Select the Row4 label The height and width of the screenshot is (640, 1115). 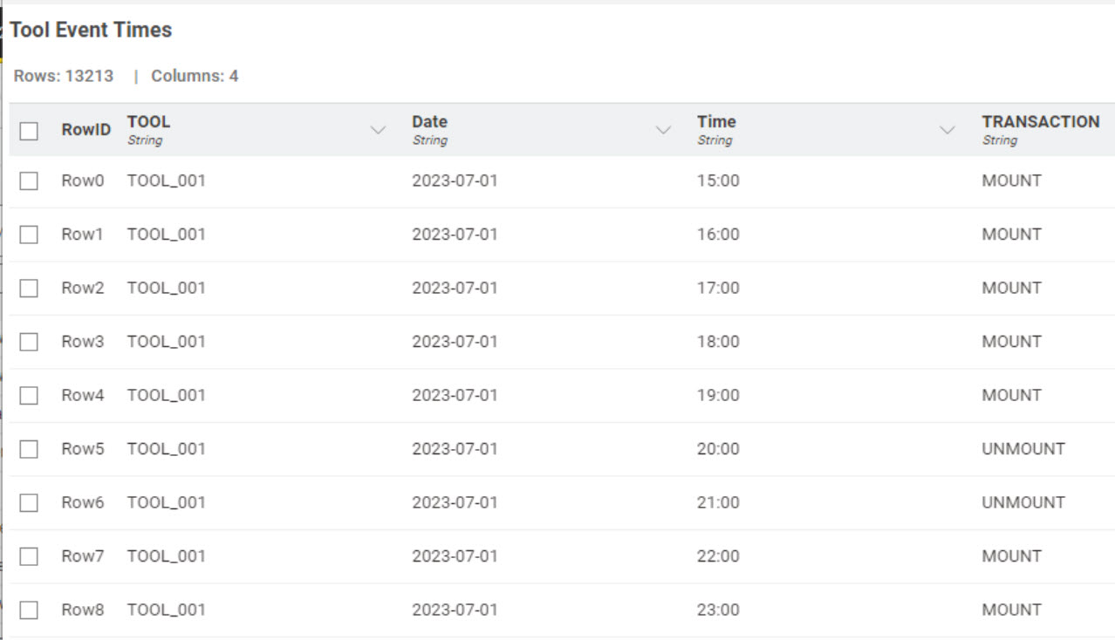[x=83, y=395]
